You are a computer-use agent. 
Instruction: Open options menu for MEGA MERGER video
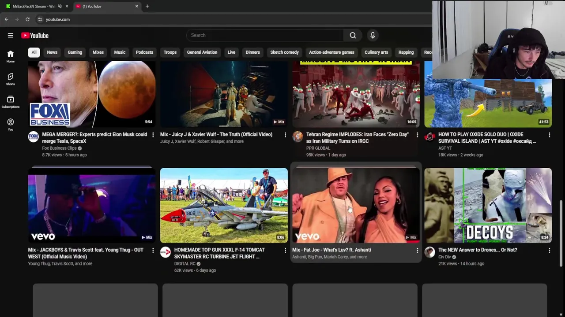pyautogui.click(x=153, y=135)
